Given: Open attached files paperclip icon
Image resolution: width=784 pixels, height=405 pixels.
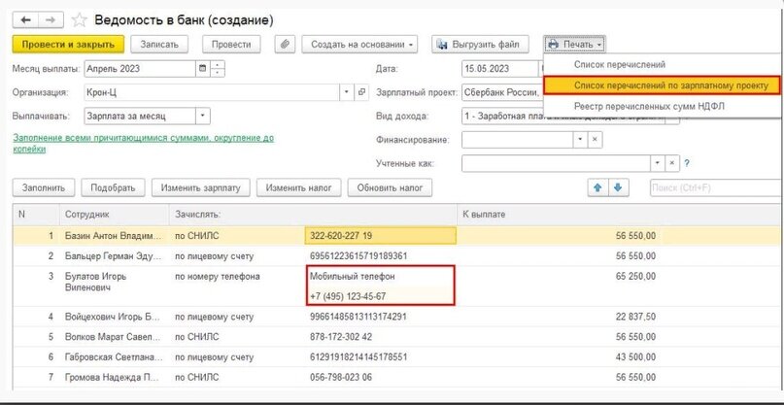Looking at the screenshot, I should (x=285, y=44).
